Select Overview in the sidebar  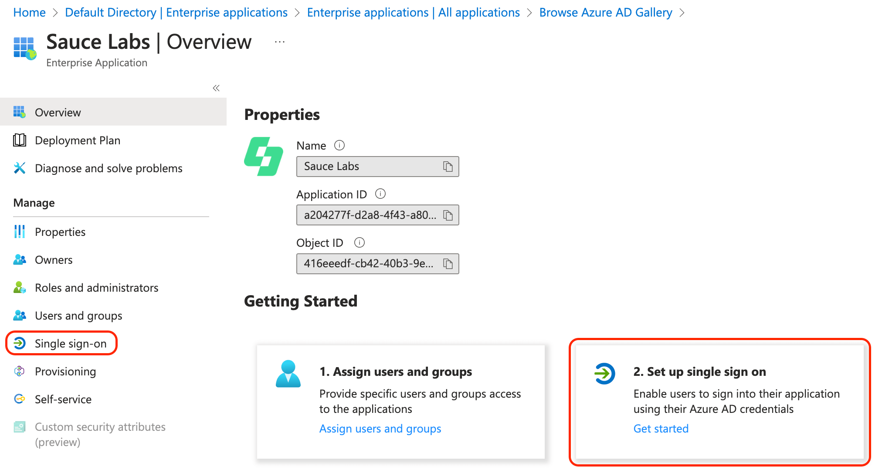click(x=58, y=112)
